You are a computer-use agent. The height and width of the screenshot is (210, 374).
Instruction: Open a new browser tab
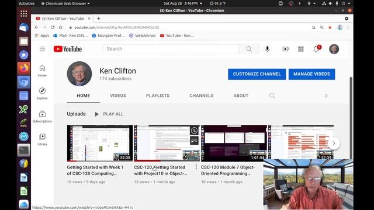[x=99, y=18]
